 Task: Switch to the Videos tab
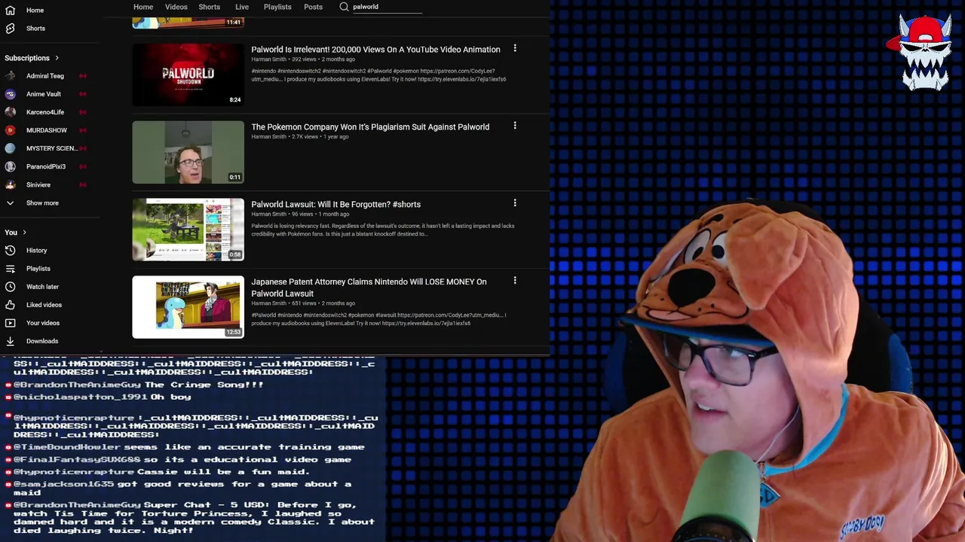click(176, 7)
